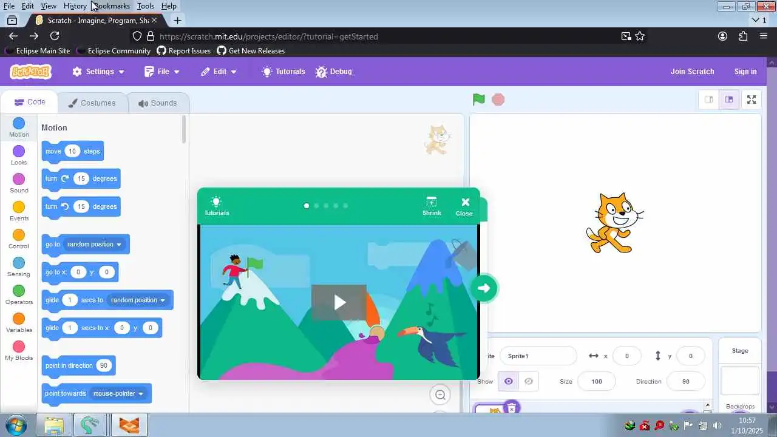Reload the page in Firefox
The height and width of the screenshot is (437, 777).
click(x=55, y=36)
